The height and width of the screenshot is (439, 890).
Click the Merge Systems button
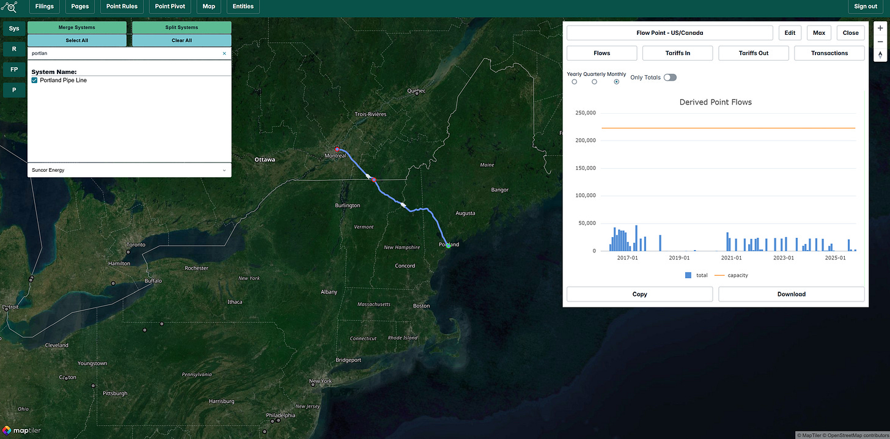tap(77, 28)
